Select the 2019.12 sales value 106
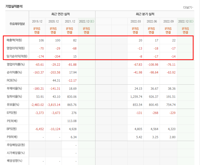The width and height of the screenshot is (200, 165). point(41,40)
